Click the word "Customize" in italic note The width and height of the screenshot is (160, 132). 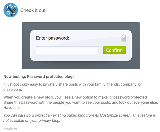pyautogui.click(x=109, y=115)
